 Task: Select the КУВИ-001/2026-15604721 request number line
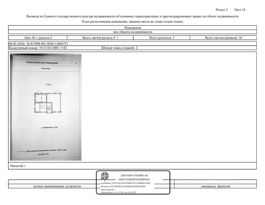[40, 44]
